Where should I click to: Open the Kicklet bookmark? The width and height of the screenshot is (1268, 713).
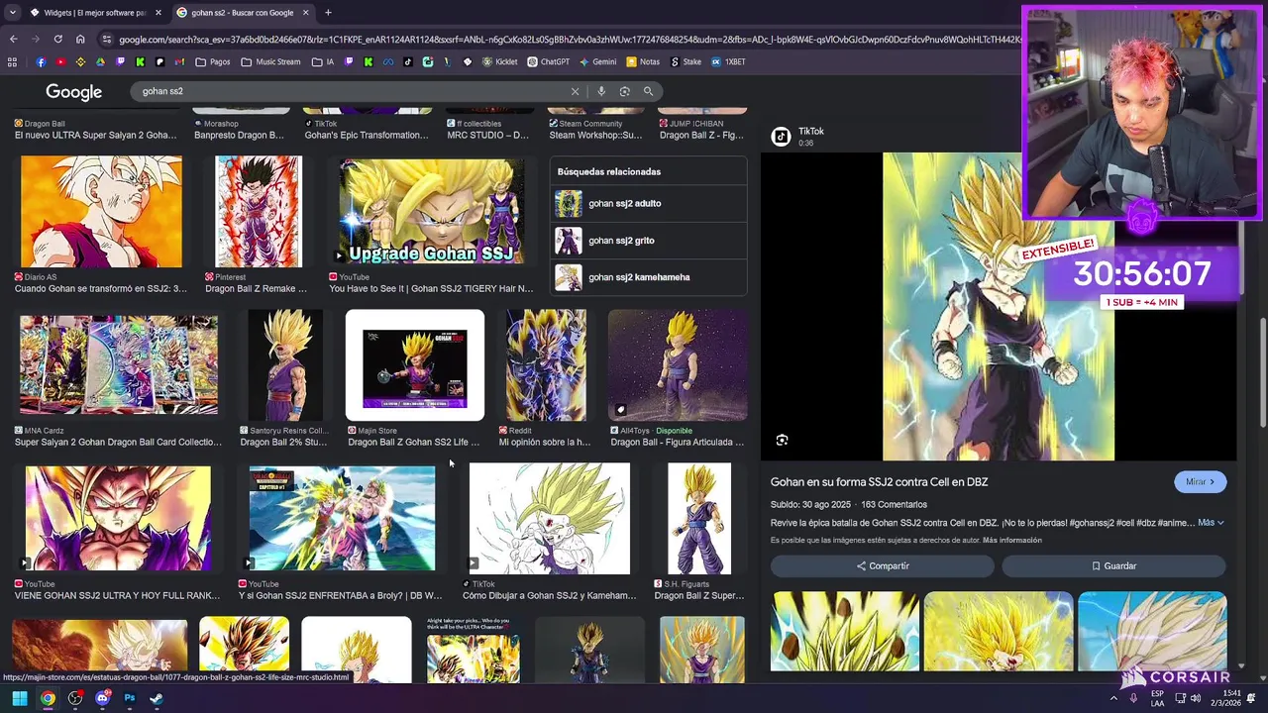pyautogui.click(x=499, y=61)
